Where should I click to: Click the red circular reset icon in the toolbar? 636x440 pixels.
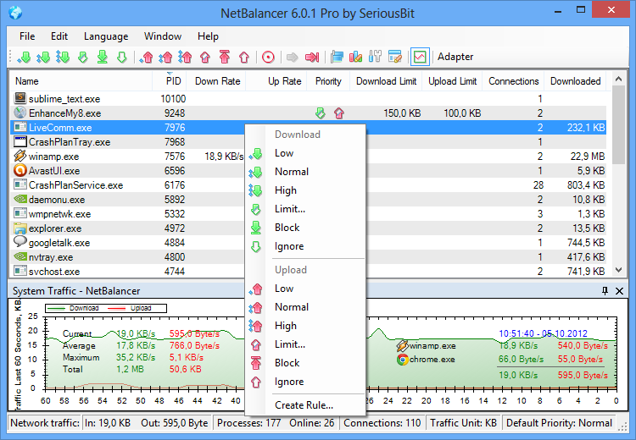pyautogui.click(x=268, y=58)
